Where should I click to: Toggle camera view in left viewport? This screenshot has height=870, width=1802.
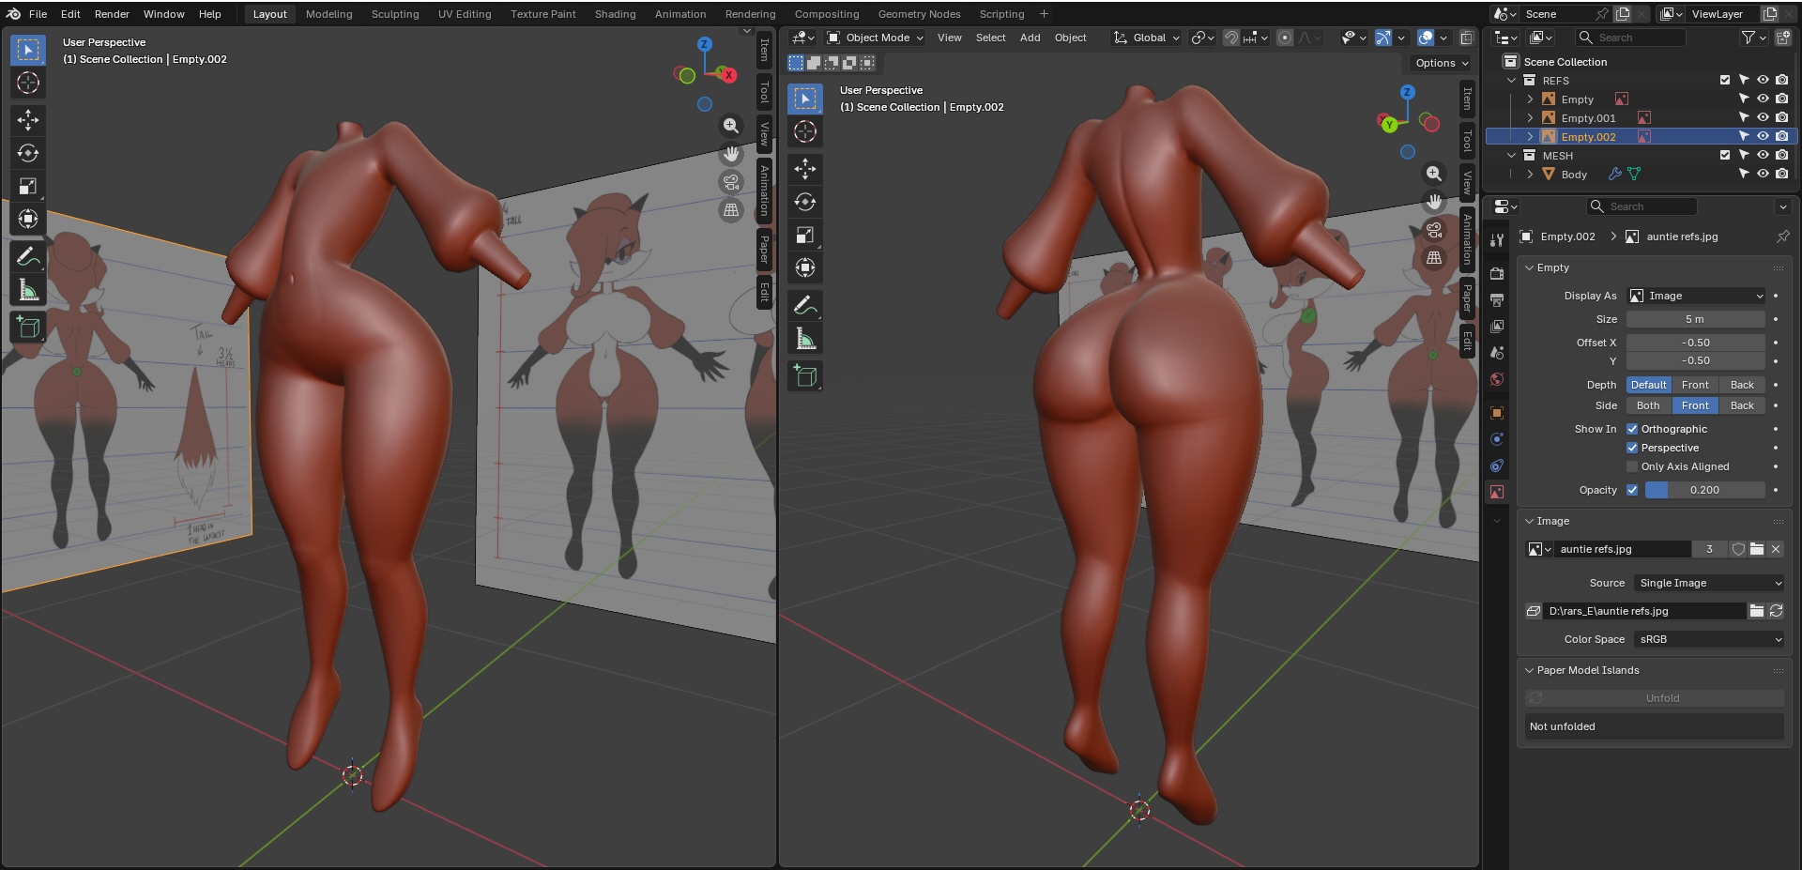tap(731, 182)
